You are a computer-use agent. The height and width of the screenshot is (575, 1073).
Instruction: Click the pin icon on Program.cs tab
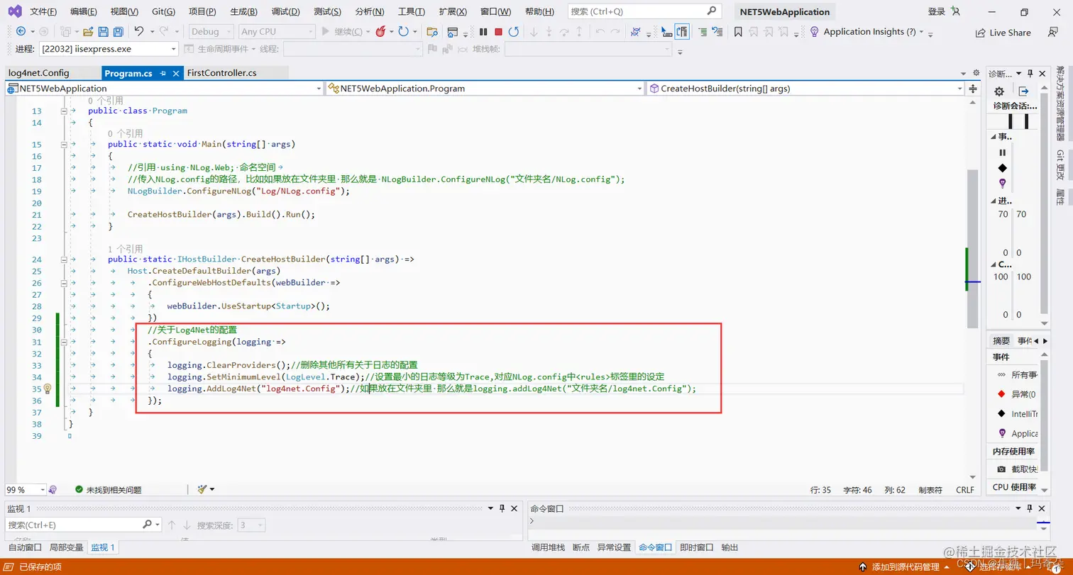coord(163,73)
